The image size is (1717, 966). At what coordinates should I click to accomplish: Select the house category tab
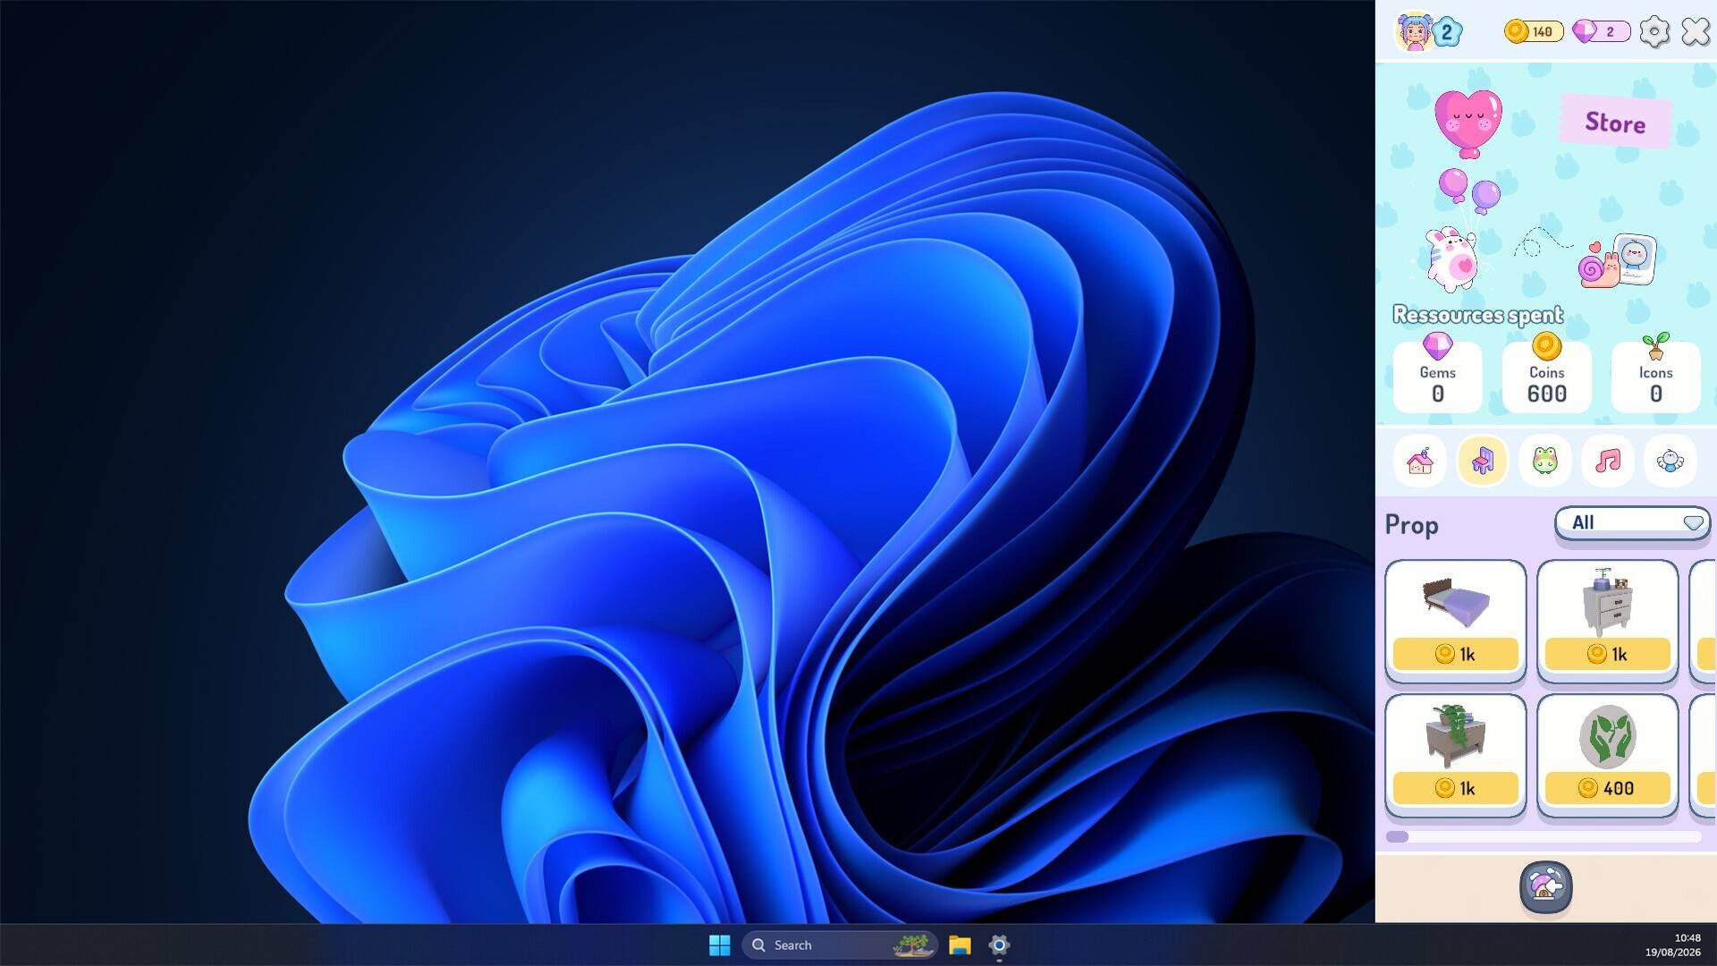pos(1420,461)
